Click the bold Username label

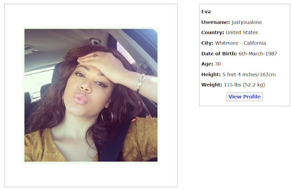pyautogui.click(x=216, y=22)
